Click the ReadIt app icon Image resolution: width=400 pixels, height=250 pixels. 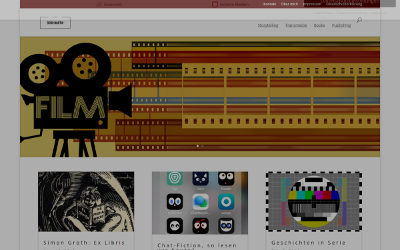[226, 178]
